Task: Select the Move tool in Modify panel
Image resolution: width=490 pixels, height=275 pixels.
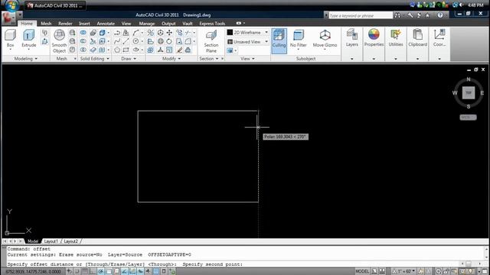Action: pos(169,33)
